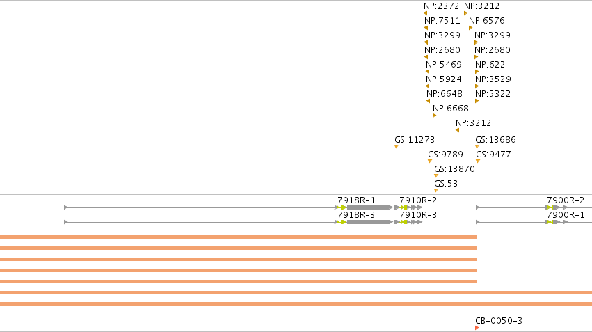The height and width of the screenshot is (332, 592).
Task: Select the NP:6648 feature label
Action: [x=445, y=94]
